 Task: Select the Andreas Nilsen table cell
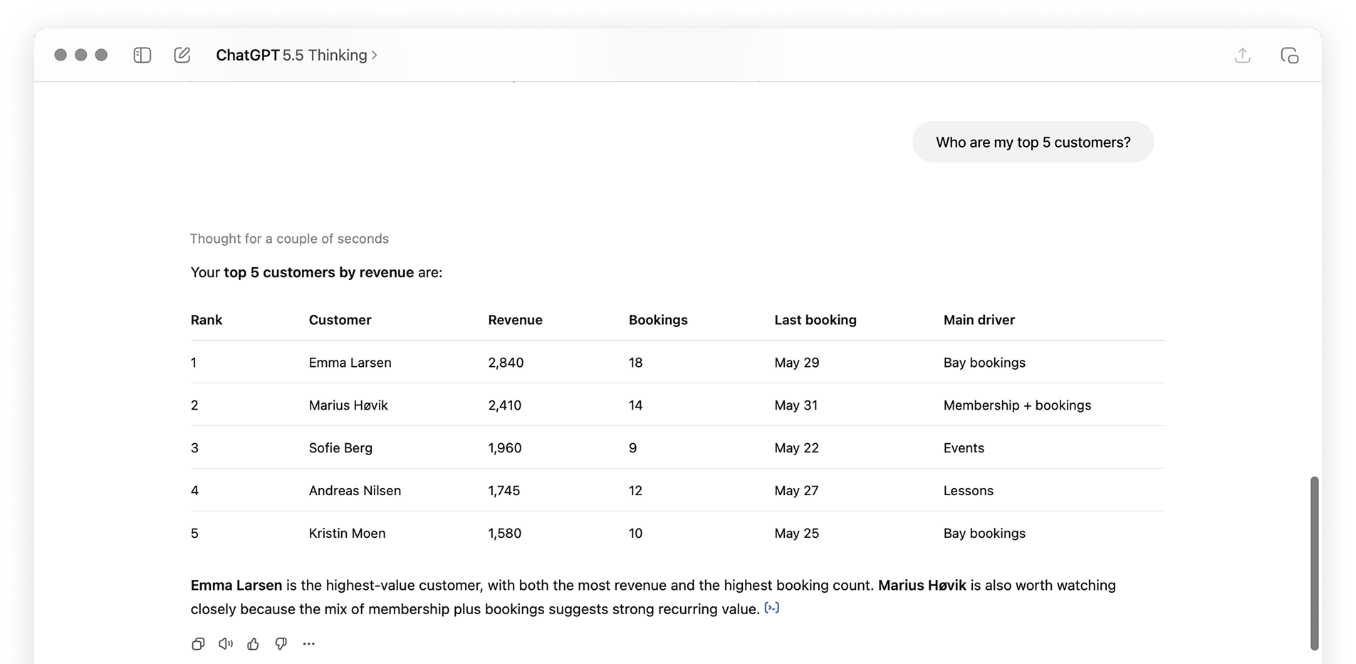point(355,491)
